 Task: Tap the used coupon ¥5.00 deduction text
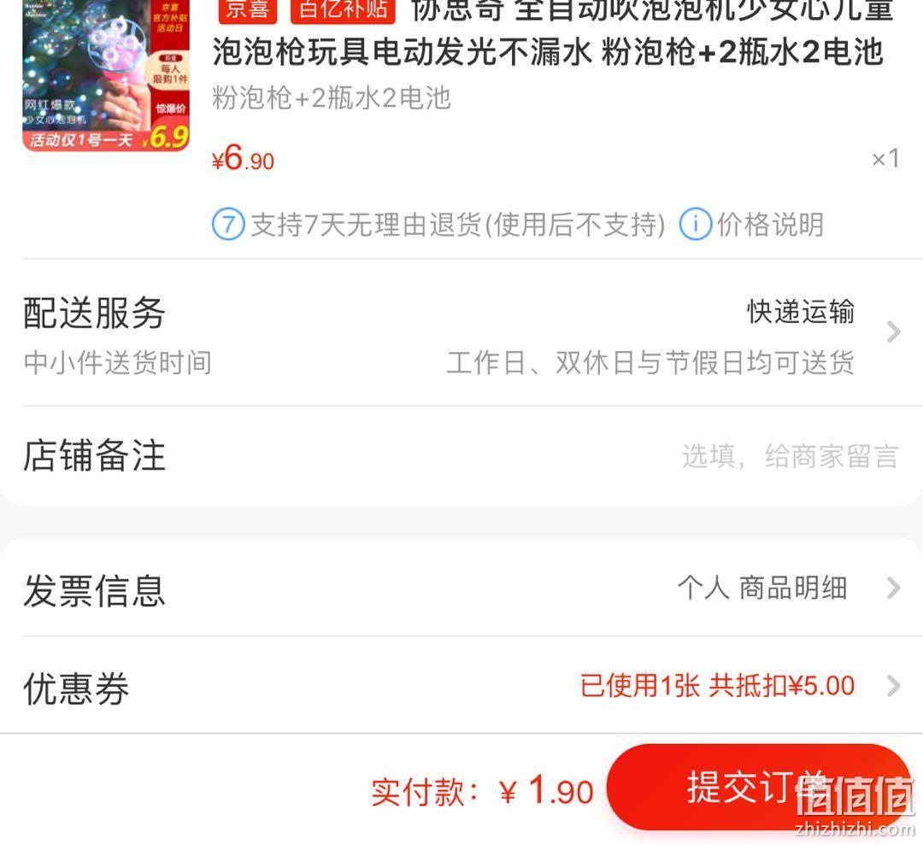pyautogui.click(x=718, y=686)
